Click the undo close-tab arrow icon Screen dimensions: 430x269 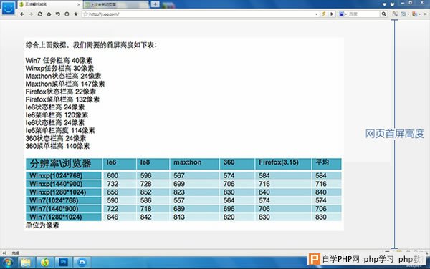(x=58, y=14)
